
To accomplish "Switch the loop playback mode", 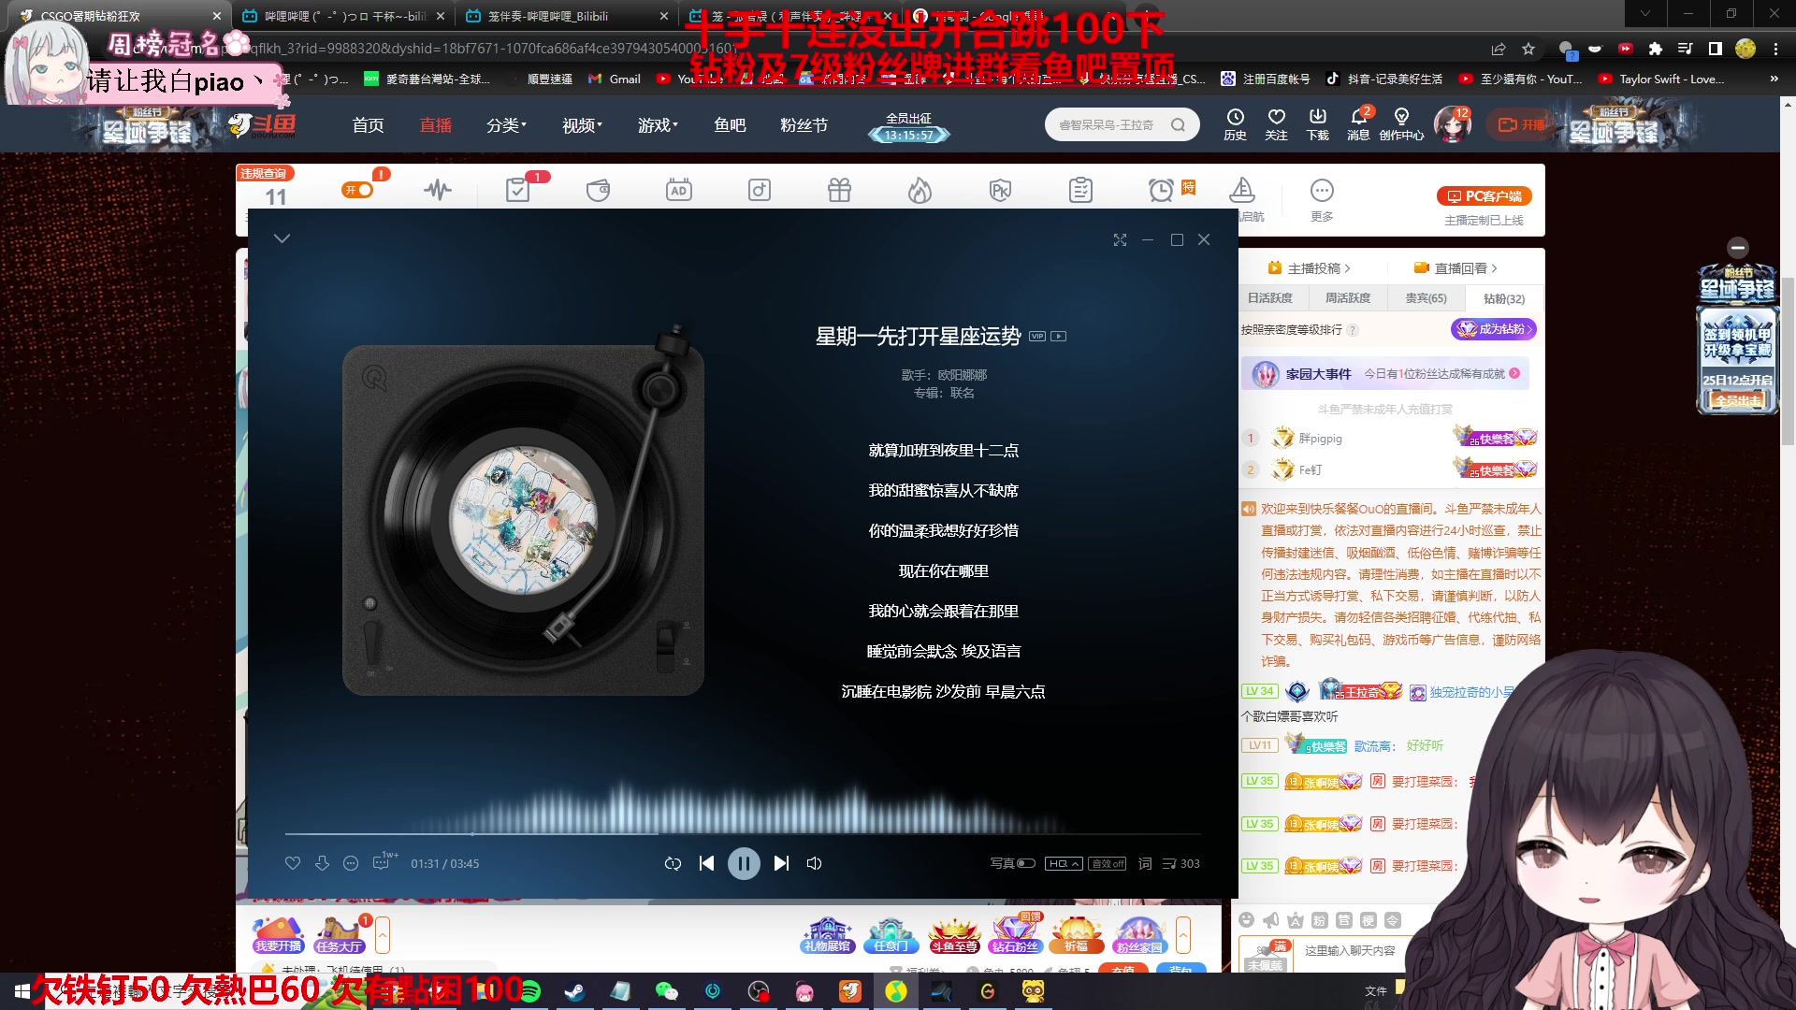I will [673, 863].
